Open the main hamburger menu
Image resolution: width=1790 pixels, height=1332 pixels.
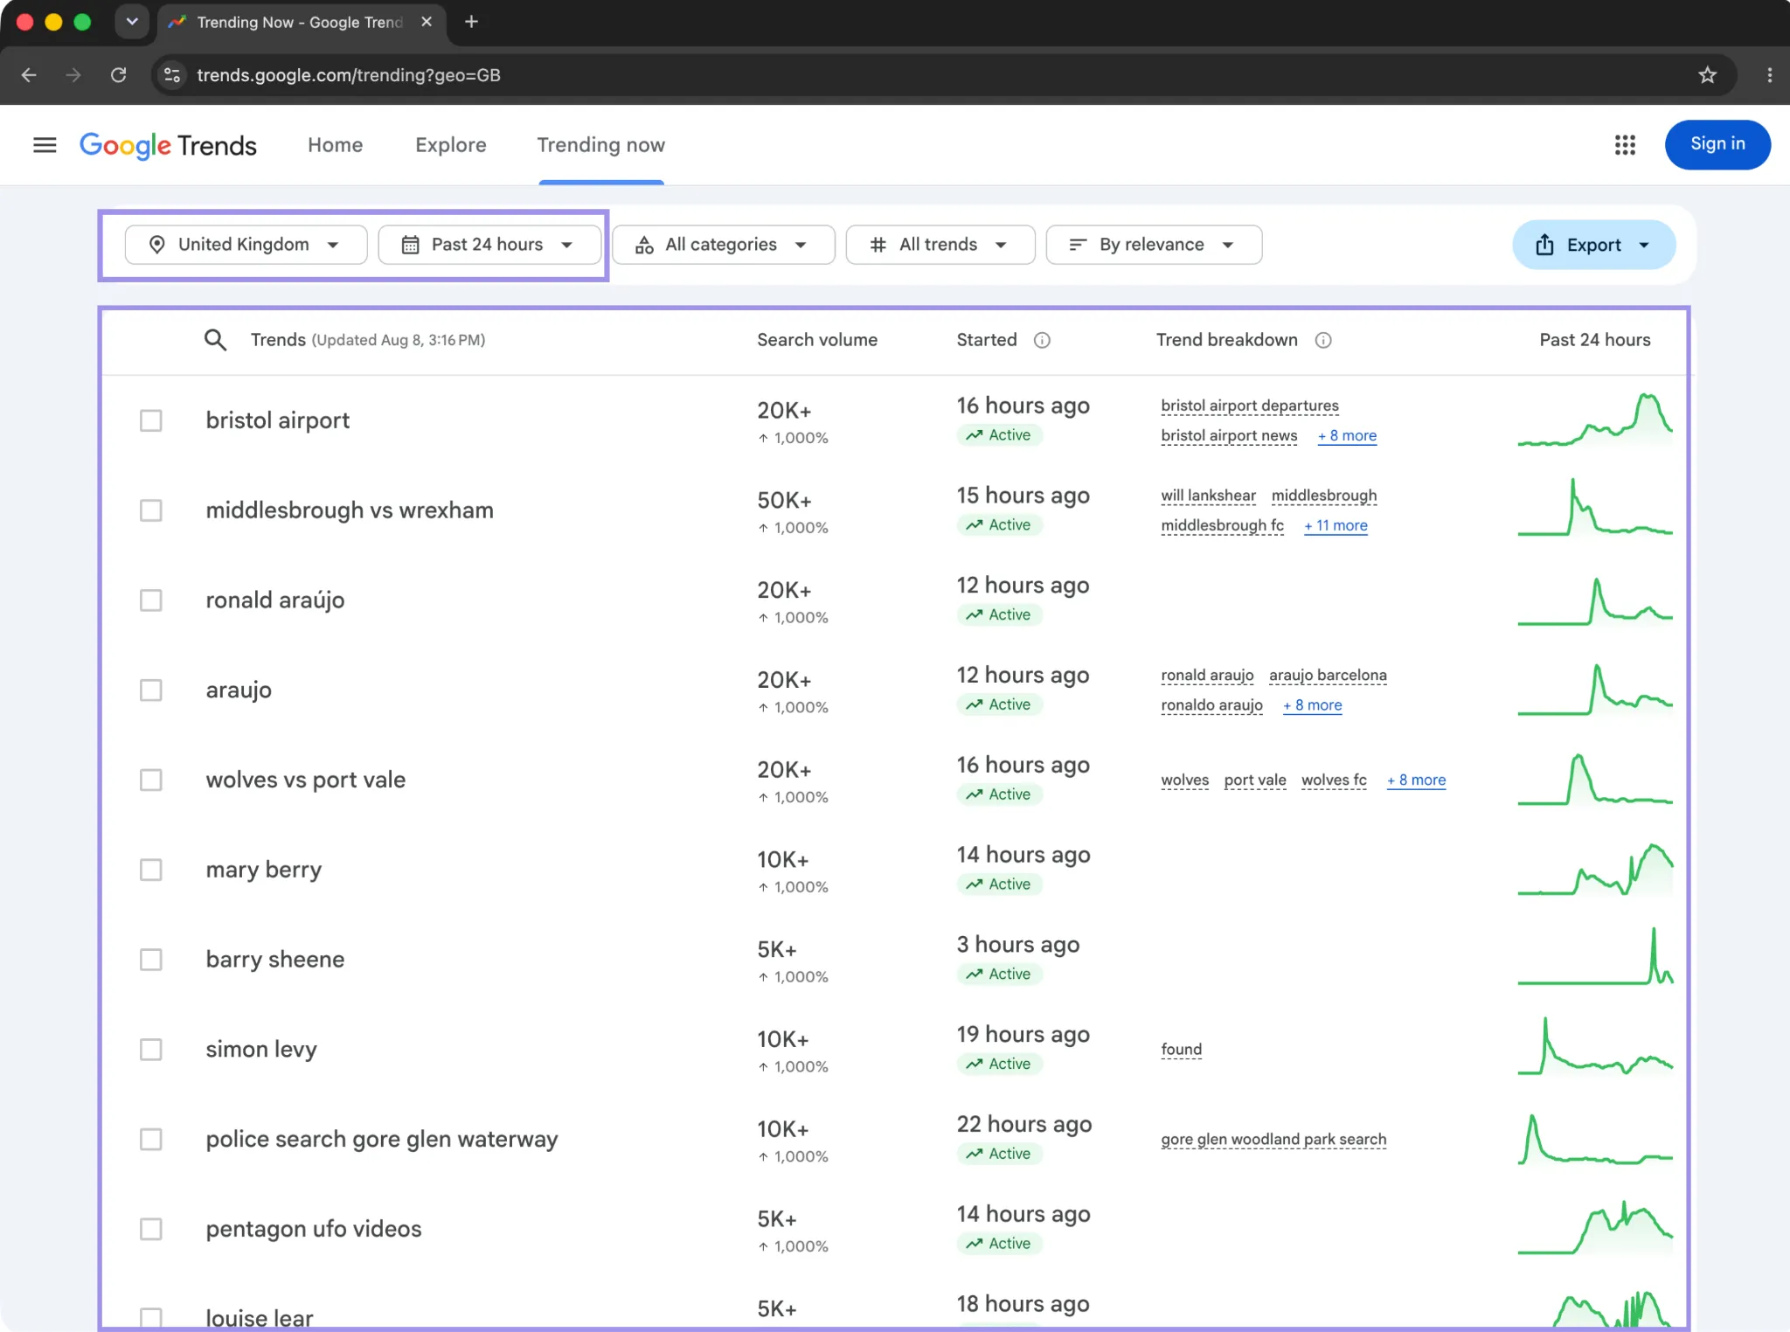(x=45, y=145)
